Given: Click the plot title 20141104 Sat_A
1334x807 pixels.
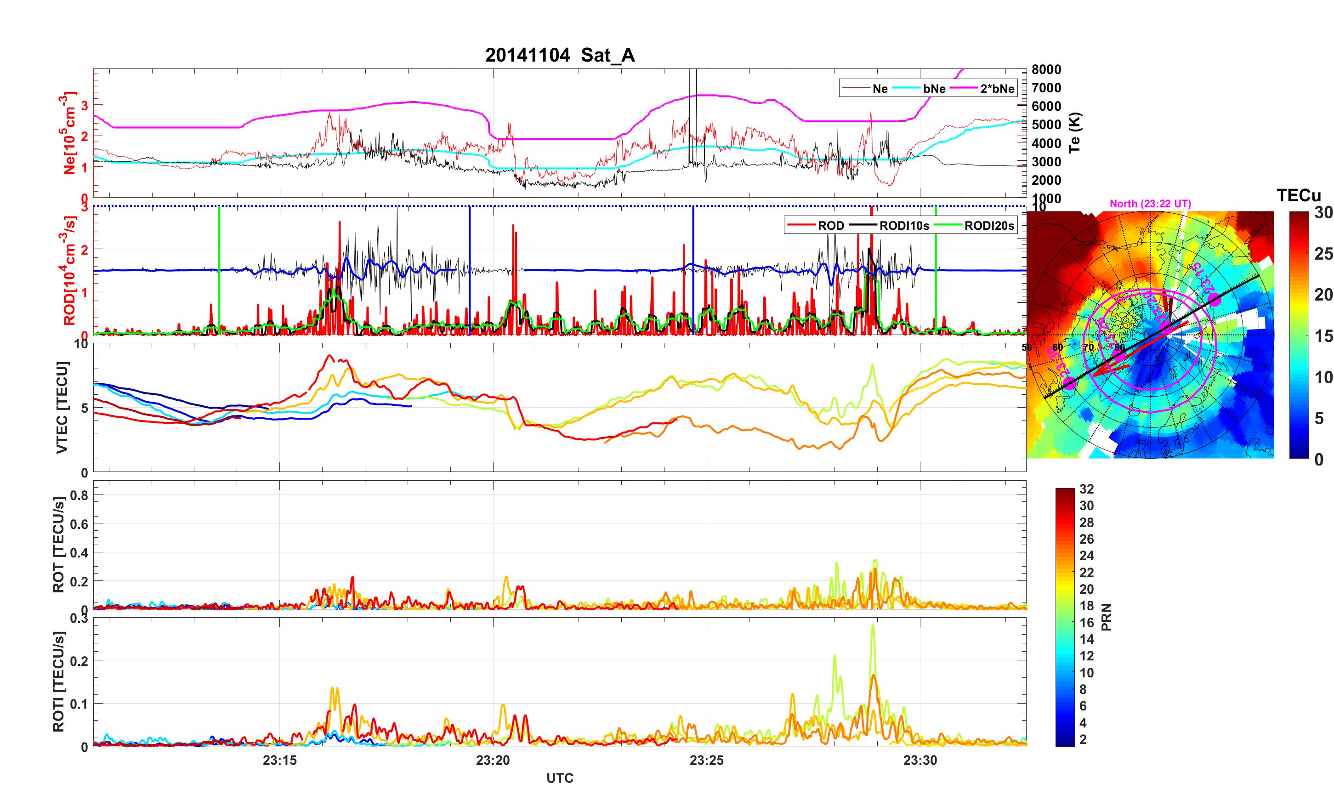Looking at the screenshot, I should point(559,55).
